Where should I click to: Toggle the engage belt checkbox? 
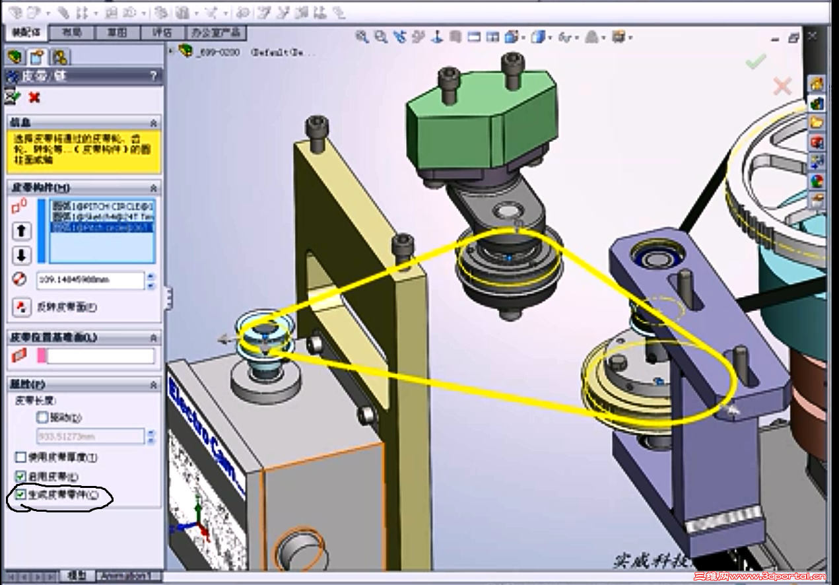click(x=20, y=475)
